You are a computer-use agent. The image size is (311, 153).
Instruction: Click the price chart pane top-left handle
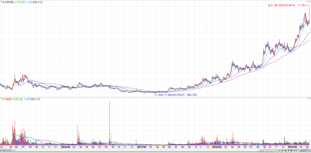(x=1, y=1)
